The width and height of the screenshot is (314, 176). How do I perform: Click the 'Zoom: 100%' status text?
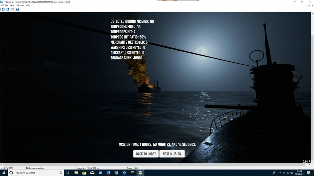pos(132,168)
